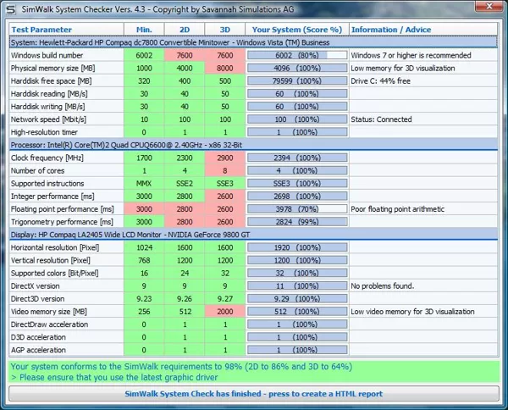Click 'Network speed [Mbit/s]' label

click(x=48, y=119)
